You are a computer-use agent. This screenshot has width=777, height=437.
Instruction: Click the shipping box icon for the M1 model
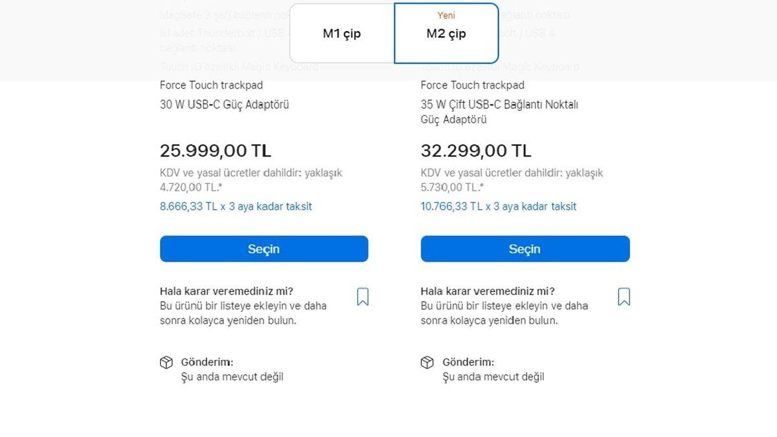tap(166, 363)
